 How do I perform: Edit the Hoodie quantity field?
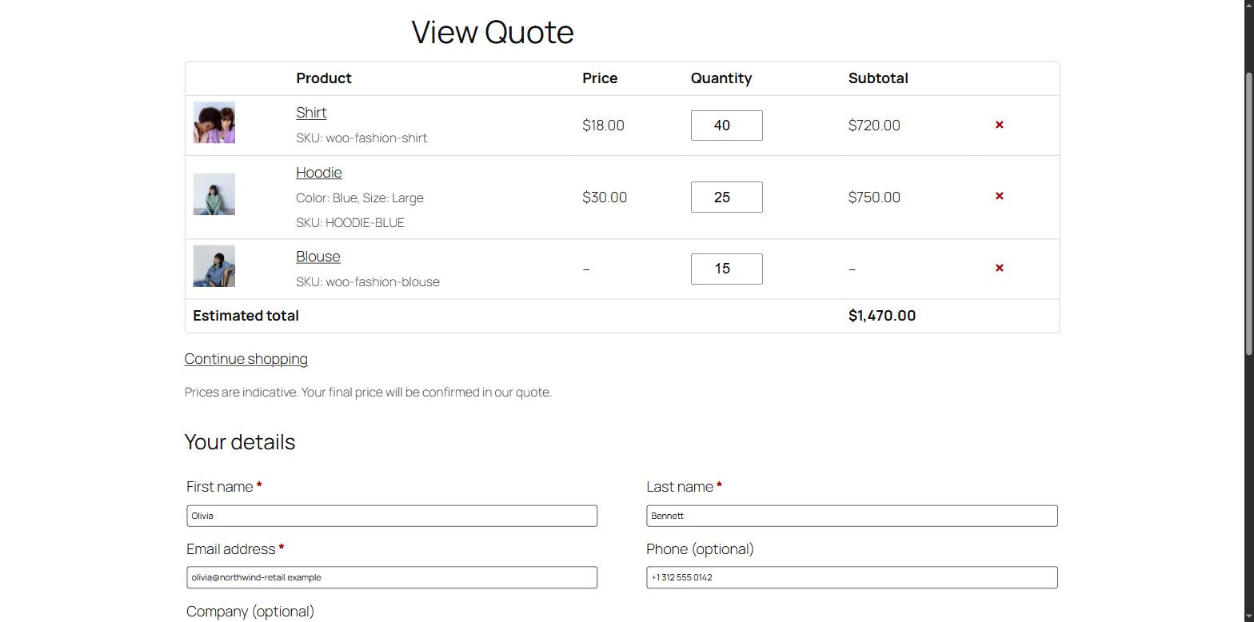726,197
